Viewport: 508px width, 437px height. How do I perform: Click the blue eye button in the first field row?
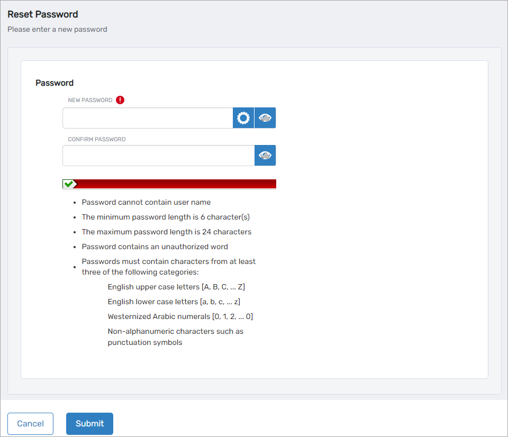click(x=265, y=117)
